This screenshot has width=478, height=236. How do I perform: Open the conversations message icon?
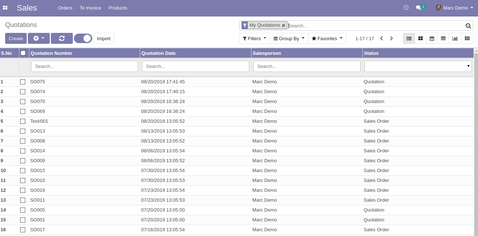click(x=419, y=8)
